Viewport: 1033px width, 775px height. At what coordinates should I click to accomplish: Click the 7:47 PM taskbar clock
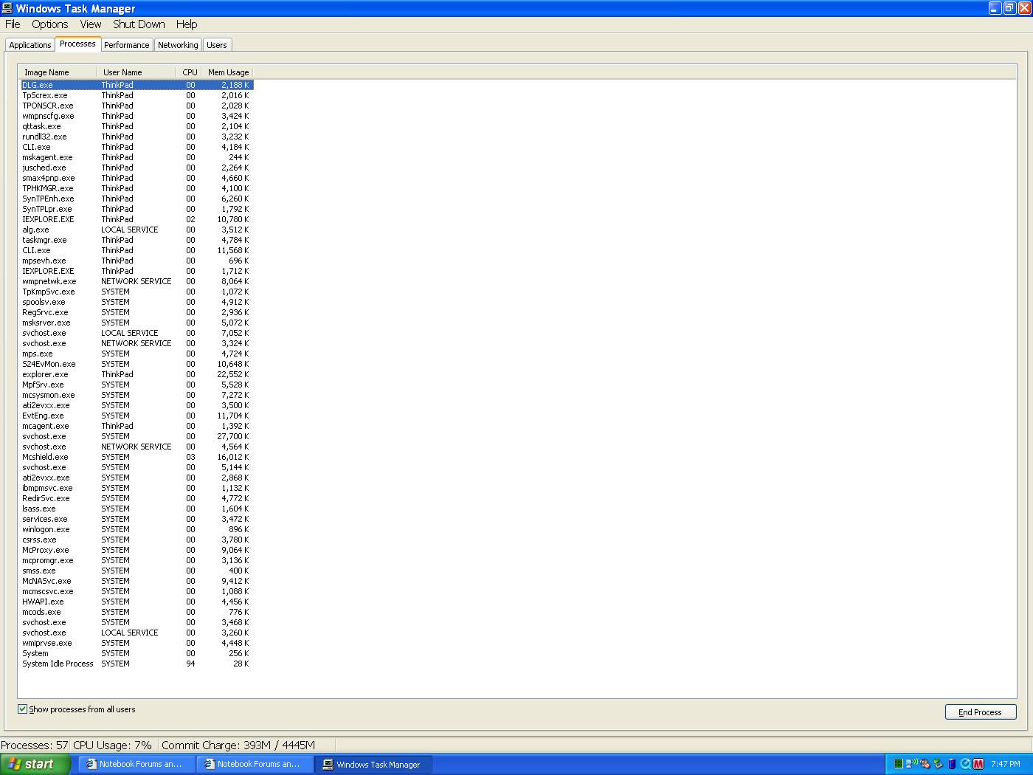pos(1006,764)
